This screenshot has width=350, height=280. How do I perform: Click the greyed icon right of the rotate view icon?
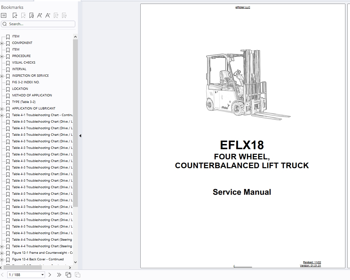[x=78, y=275]
